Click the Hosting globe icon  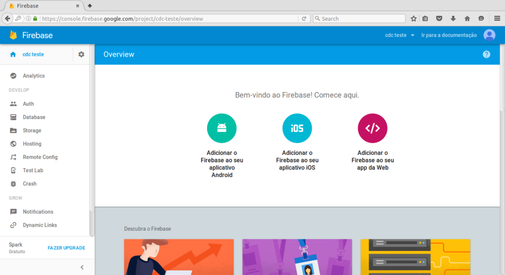13,143
